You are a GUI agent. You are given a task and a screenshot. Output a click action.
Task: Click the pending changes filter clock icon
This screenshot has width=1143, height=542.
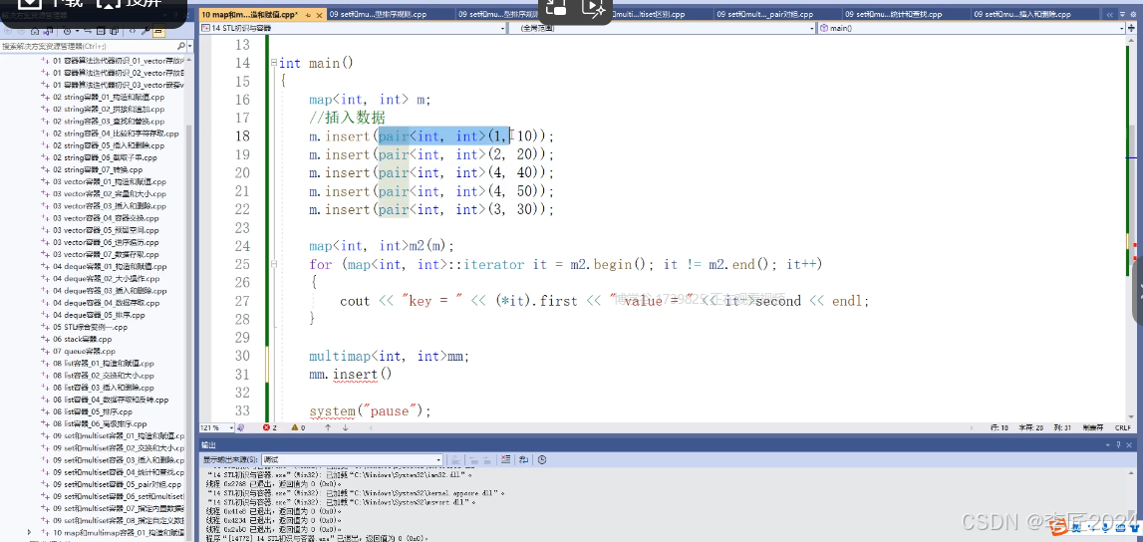(x=67, y=31)
